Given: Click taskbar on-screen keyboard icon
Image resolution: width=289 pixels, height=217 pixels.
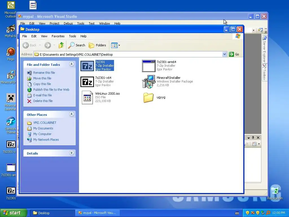Looking at the screenshot, I should click(x=237, y=213).
